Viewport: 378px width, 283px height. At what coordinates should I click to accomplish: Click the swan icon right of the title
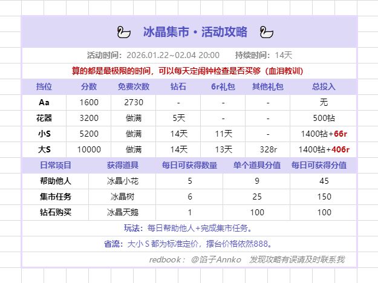point(267,32)
